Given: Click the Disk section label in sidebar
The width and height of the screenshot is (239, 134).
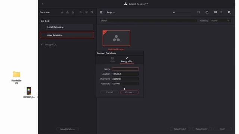Looking at the screenshot, I should (x=47, y=21).
